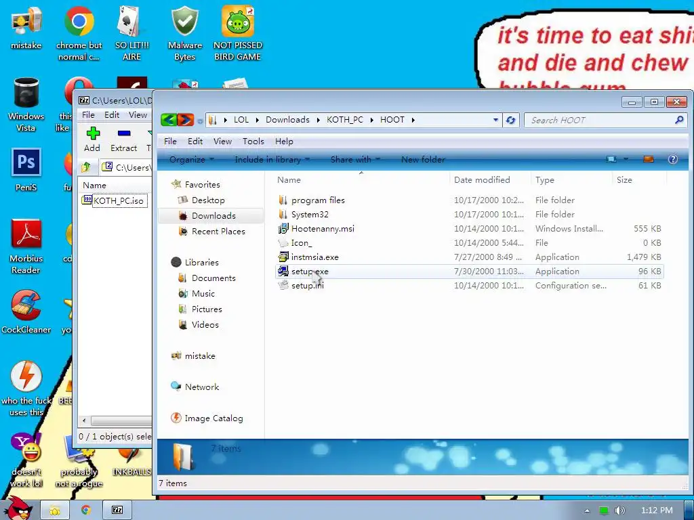Show hidden tray icons arrow
Viewport: 694px width, 520px height.
coord(587,511)
